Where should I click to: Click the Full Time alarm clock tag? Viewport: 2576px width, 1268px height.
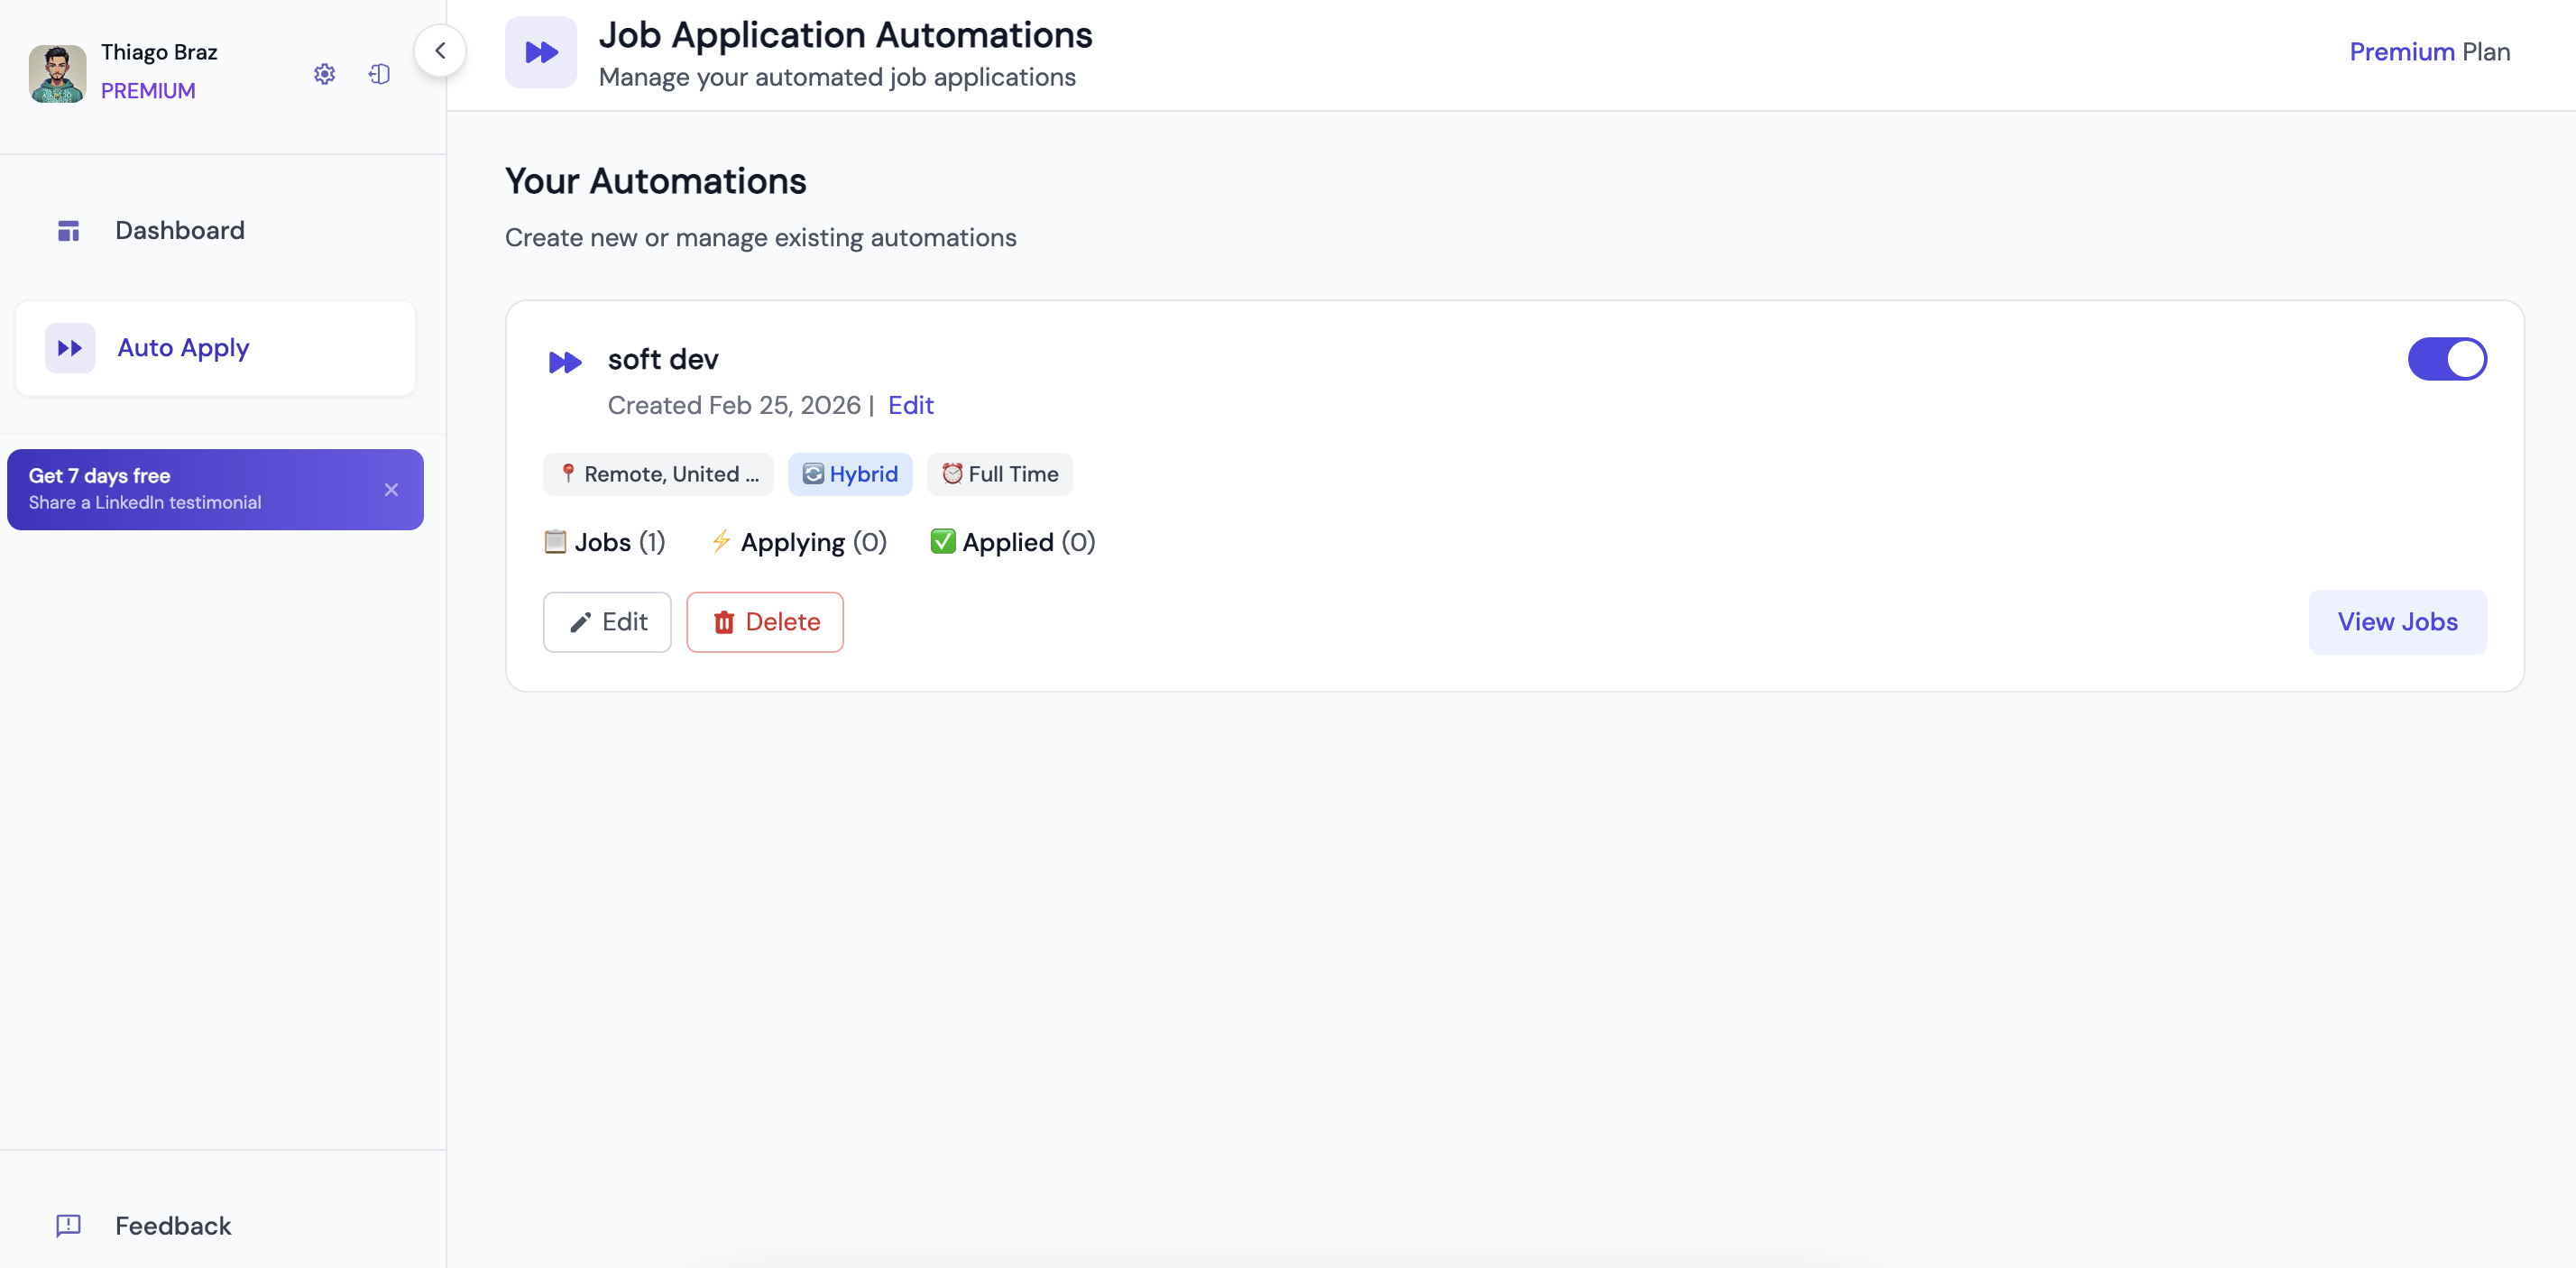999,474
